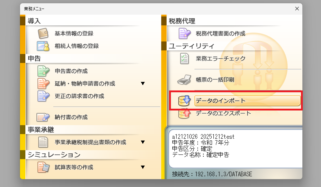Click the 事業承継 section header
Viewport: 321px width, 187px height.
[41, 130]
